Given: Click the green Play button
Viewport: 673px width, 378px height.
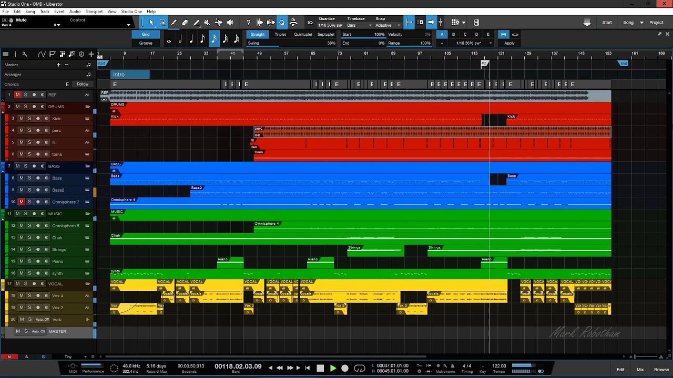Looking at the screenshot, I should click(x=333, y=369).
